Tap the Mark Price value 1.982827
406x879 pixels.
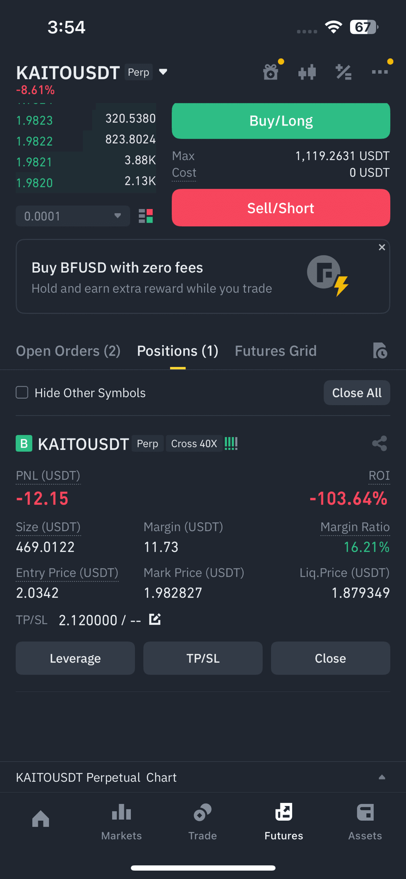click(x=173, y=593)
